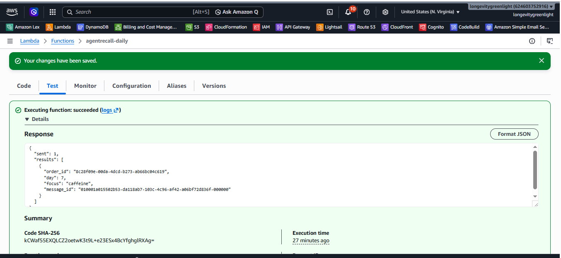Click the '27 minutes ago' execution time
561x258 pixels.
coord(311,241)
